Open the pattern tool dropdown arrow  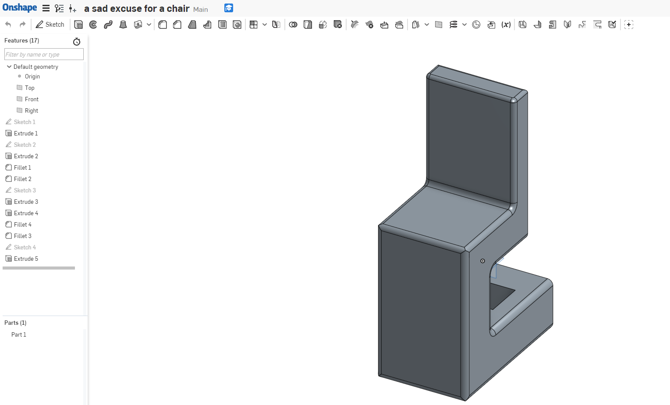pos(265,25)
